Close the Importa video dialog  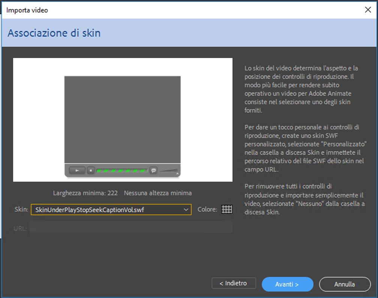[368, 10]
